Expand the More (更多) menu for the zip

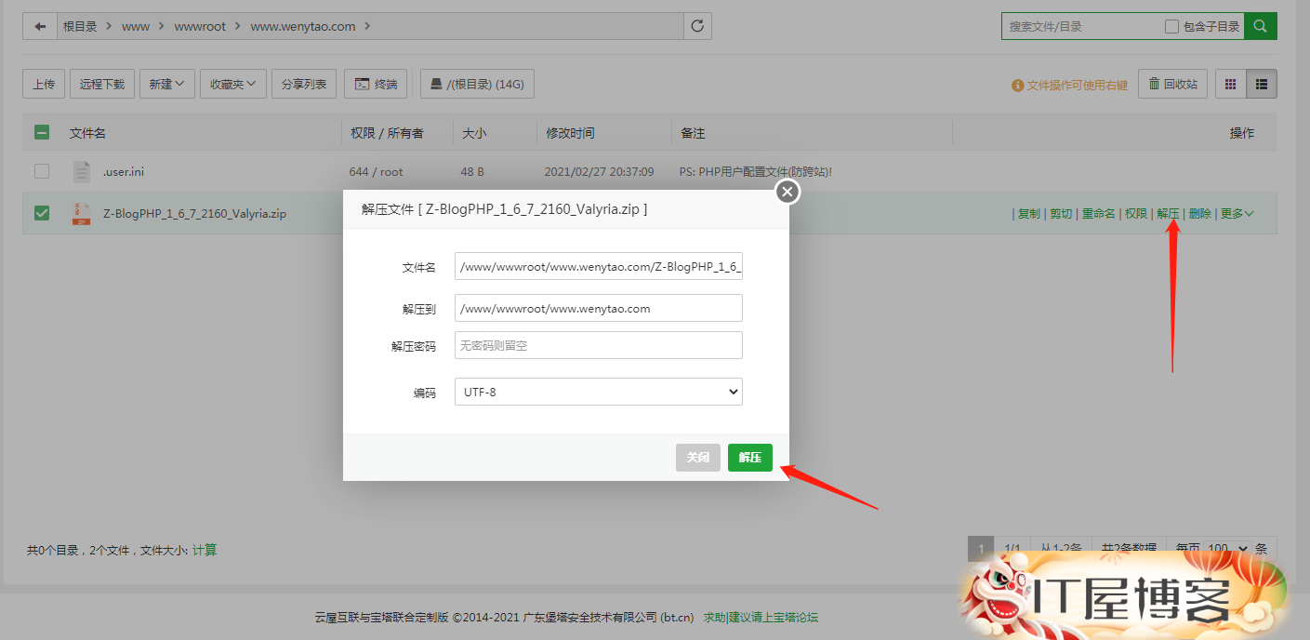click(1237, 213)
